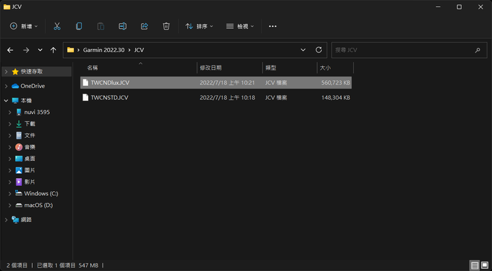Image resolution: width=492 pixels, height=271 pixels.
Task: Select 網路 Network in sidebar
Action: point(27,220)
